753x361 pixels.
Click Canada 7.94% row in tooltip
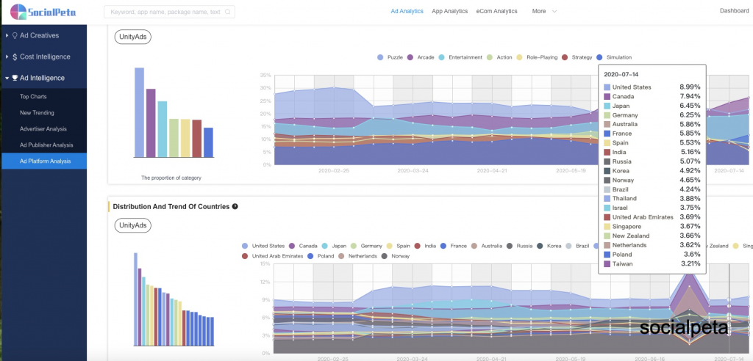click(x=652, y=96)
